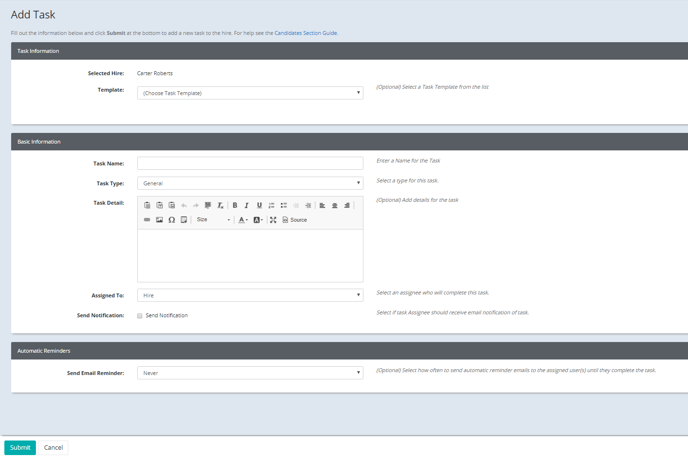Insert a bulleted list in the editor
The width and height of the screenshot is (688, 457).
pyautogui.click(x=283, y=205)
